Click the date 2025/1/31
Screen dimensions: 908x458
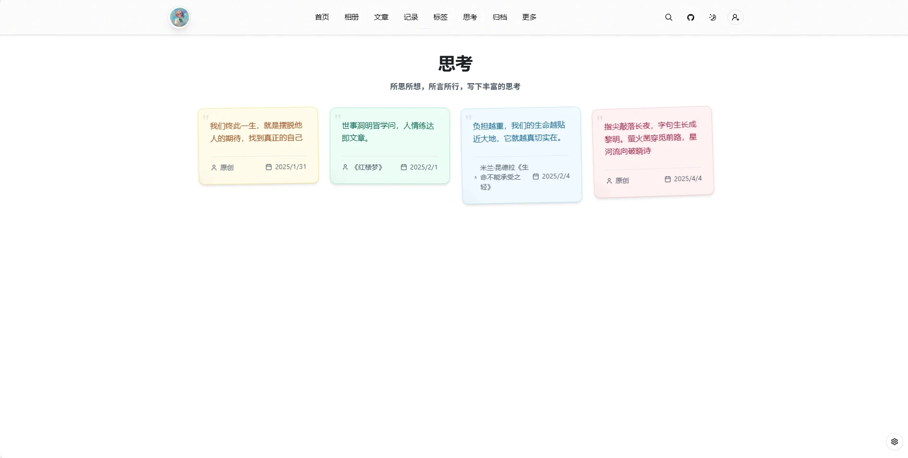click(291, 167)
